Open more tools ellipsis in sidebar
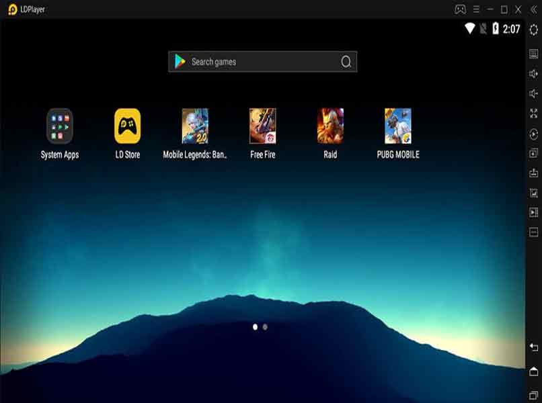The height and width of the screenshot is (403, 542). 534,232
